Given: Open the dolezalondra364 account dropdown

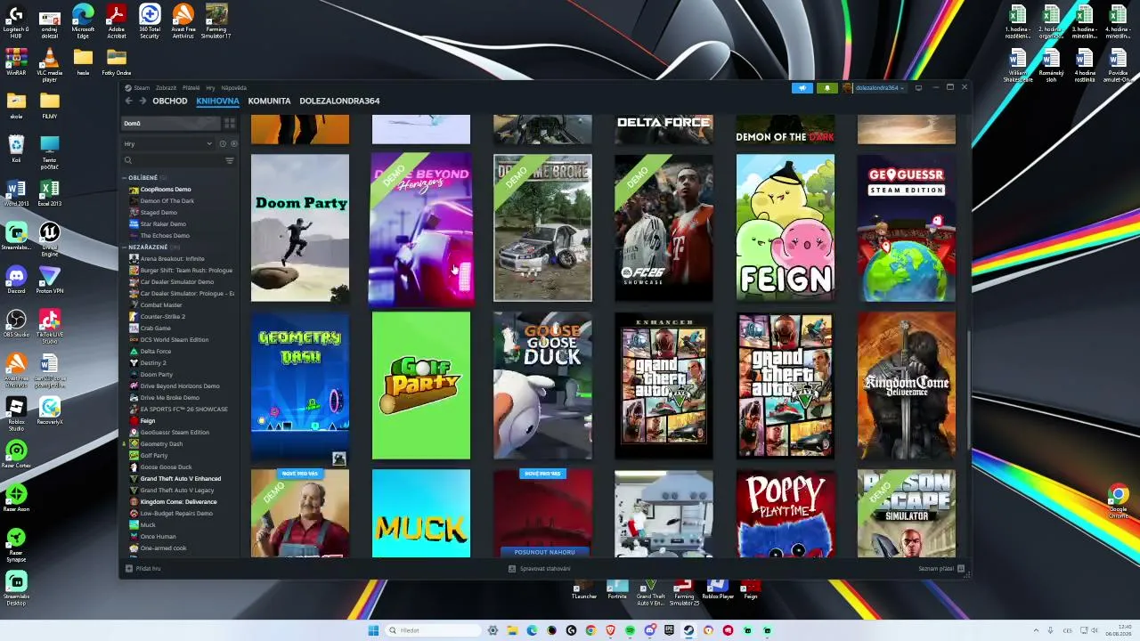Looking at the screenshot, I should coord(875,87).
